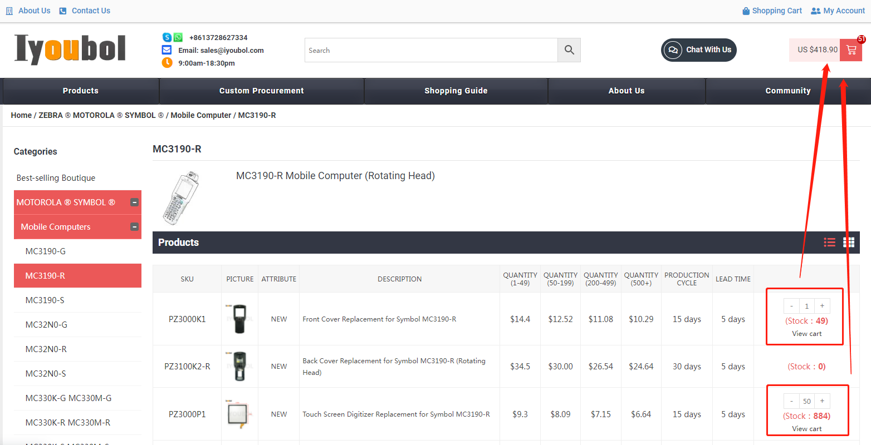Click the email envelope icon
Image resolution: width=871 pixels, height=445 pixels.
pos(167,50)
